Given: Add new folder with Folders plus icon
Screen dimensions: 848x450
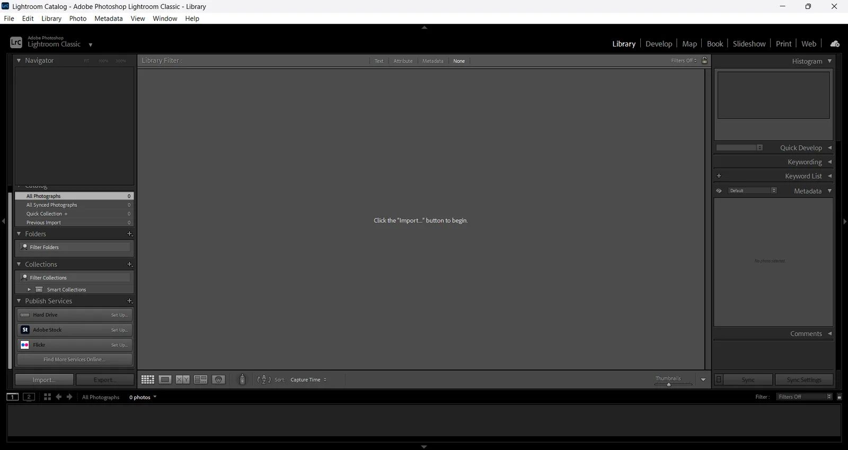Looking at the screenshot, I should pyautogui.click(x=129, y=234).
